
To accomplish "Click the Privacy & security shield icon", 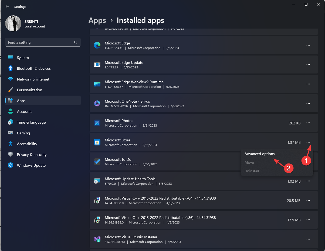I will (11, 155).
